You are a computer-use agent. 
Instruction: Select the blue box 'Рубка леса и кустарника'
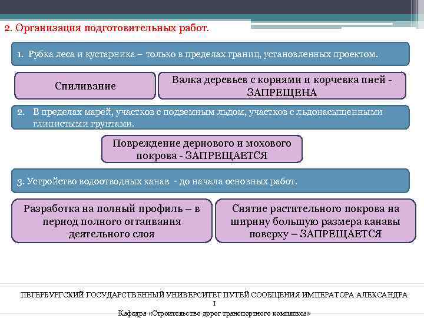coord(210,54)
